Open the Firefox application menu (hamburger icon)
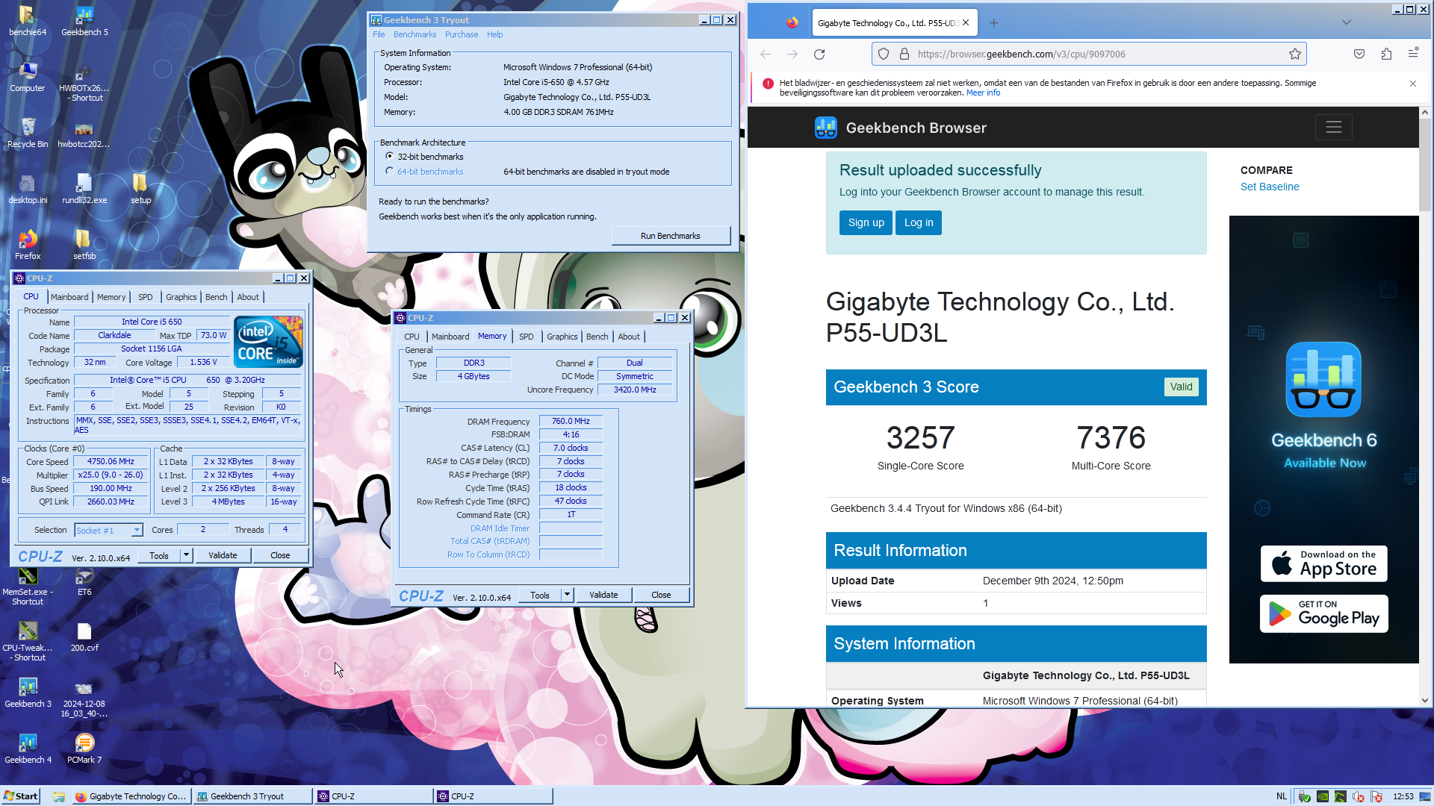Screen dimensions: 1434x806 pyautogui.click(x=1412, y=54)
